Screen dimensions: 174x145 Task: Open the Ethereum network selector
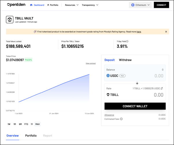coord(140,5)
